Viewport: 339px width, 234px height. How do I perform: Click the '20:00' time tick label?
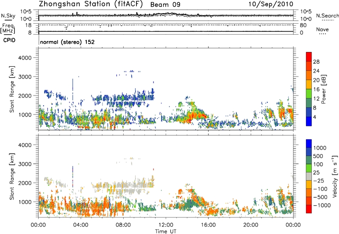251,225
